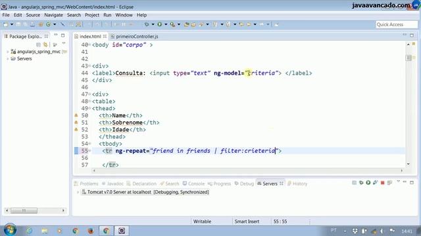
Task: Select Tomcat v7.0 Server at localhost
Action: point(145,192)
